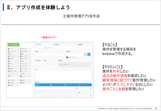Select the 作成者 field icon
Screen dimensions: 161x111
coord(21,80)
